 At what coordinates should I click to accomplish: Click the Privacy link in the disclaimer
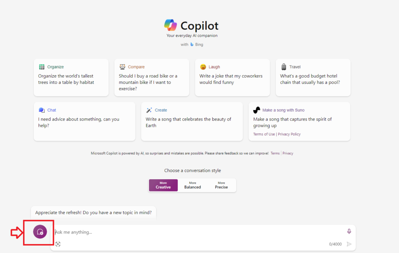288,153
